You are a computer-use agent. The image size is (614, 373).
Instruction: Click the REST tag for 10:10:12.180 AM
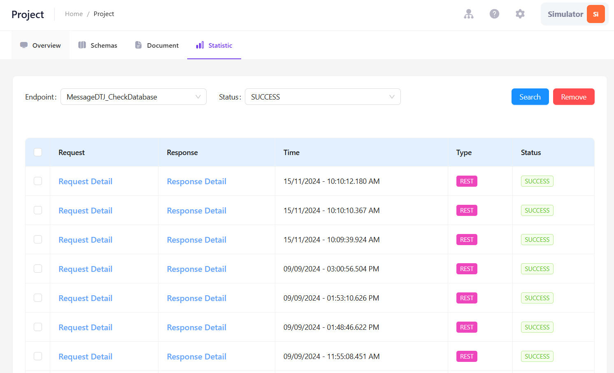467,181
